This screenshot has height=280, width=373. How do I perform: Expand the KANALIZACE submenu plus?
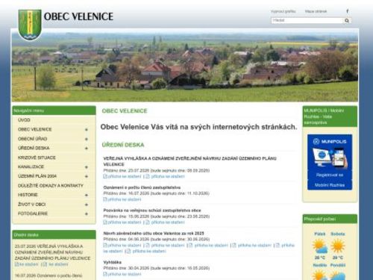pyautogui.click(x=87, y=167)
